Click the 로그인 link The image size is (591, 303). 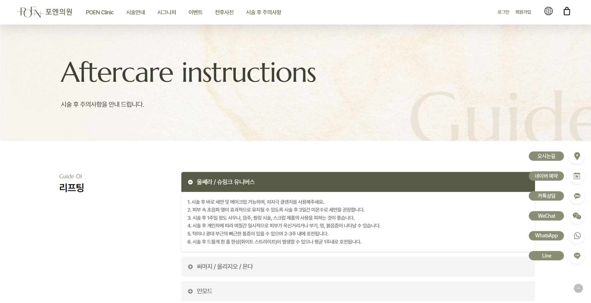(503, 12)
